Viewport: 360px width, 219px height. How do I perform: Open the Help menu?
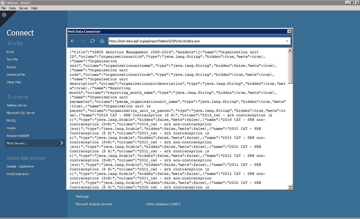[x=34, y=8]
